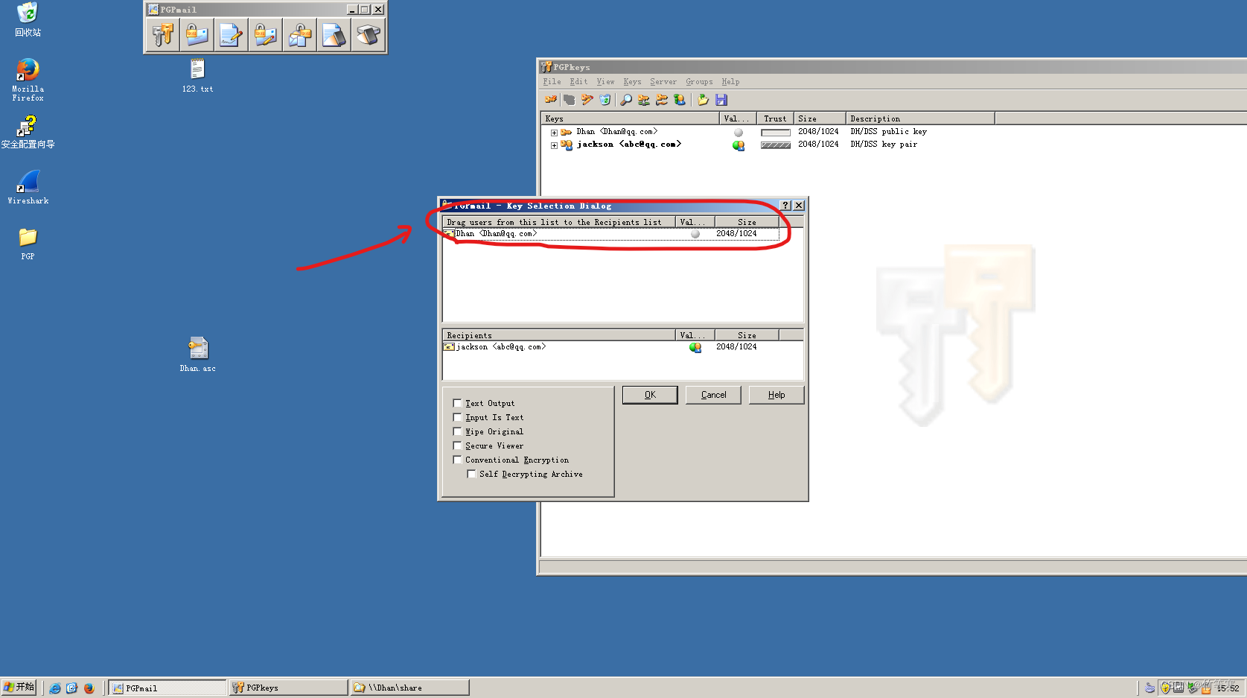1247x698 pixels.
Task: Enable the Text Output checkbox
Action: 458,403
